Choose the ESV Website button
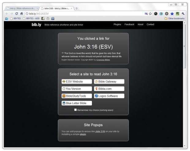 point(77,81)
